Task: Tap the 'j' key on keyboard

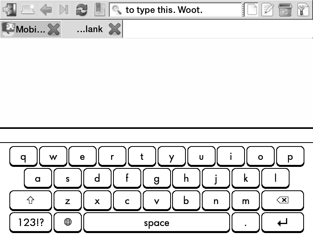Action: pos(216,179)
